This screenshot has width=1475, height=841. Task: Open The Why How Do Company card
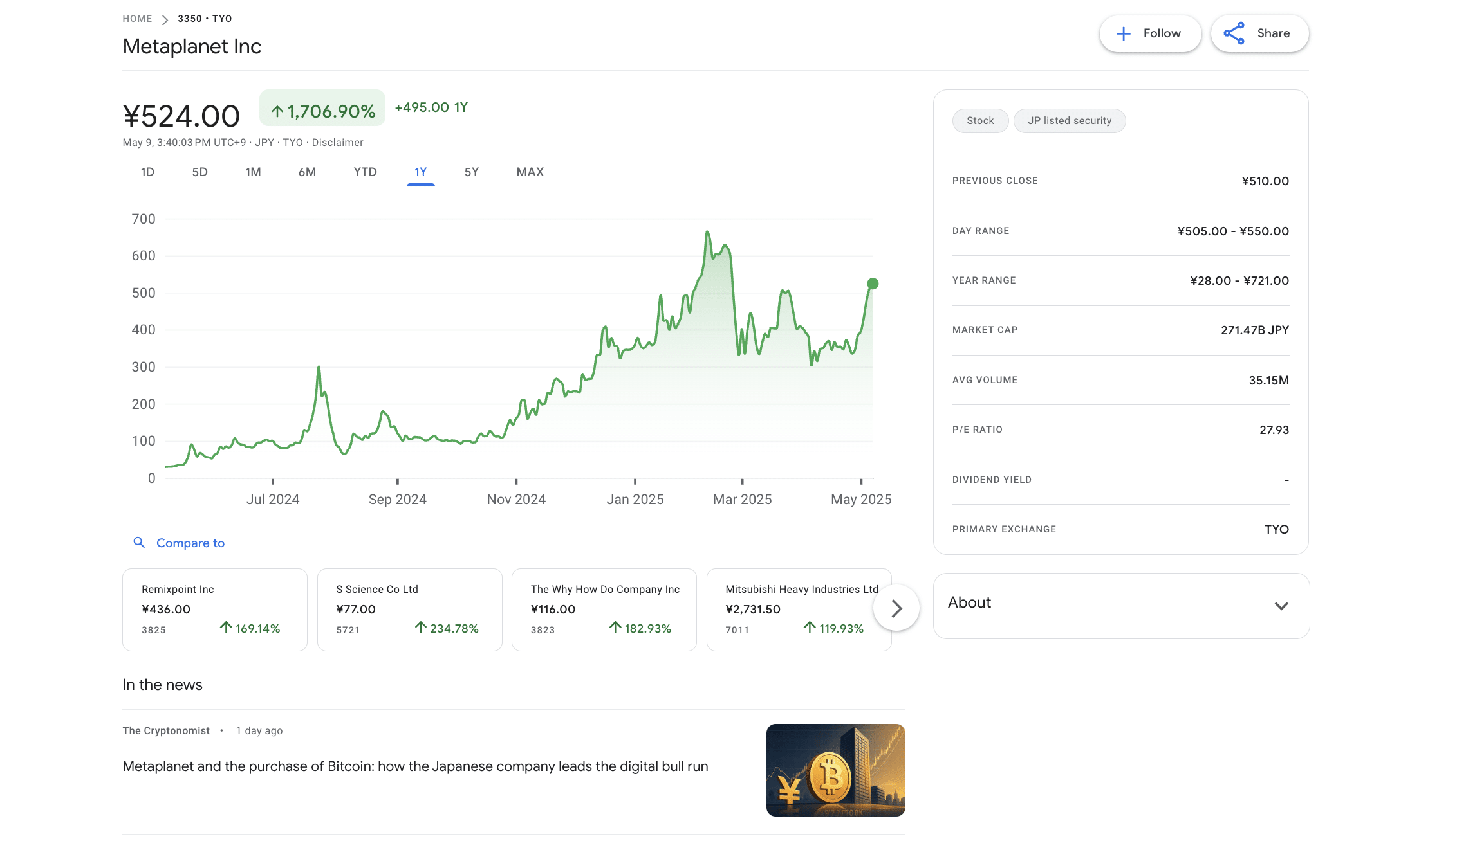(604, 610)
